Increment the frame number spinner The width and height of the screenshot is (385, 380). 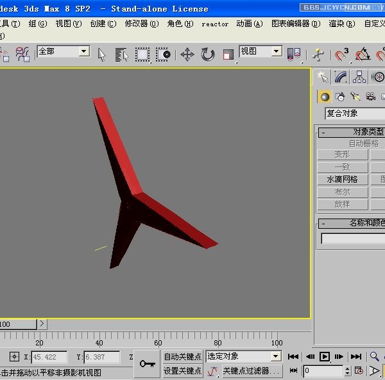[x=347, y=368]
